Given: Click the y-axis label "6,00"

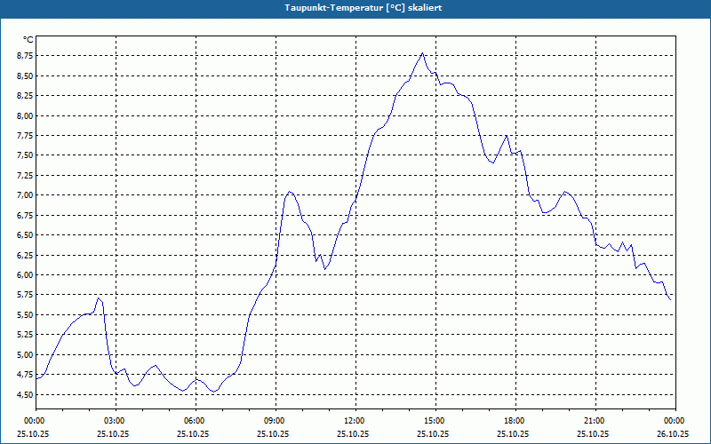Looking at the screenshot, I should click(25, 275).
